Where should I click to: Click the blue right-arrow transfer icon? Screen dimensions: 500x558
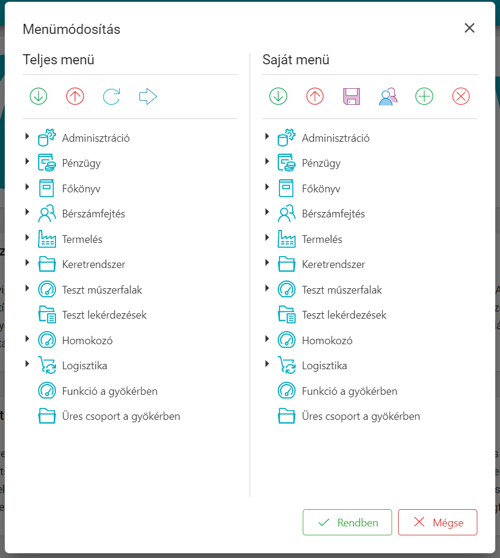point(148,96)
